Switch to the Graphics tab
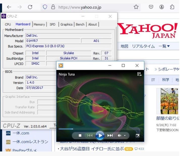The height and width of the screenshot is (156, 180). [67, 24]
